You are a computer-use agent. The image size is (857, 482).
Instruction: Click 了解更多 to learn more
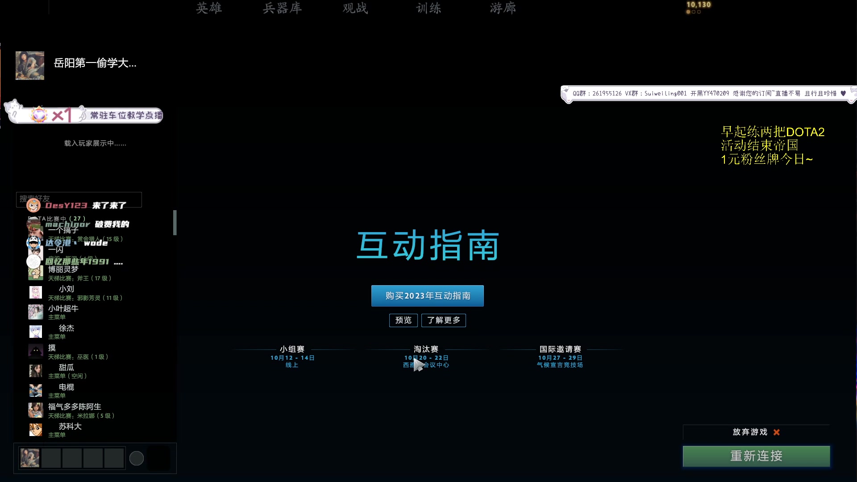tap(443, 320)
